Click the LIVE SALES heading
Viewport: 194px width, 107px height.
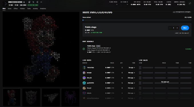click(x=143, y=60)
